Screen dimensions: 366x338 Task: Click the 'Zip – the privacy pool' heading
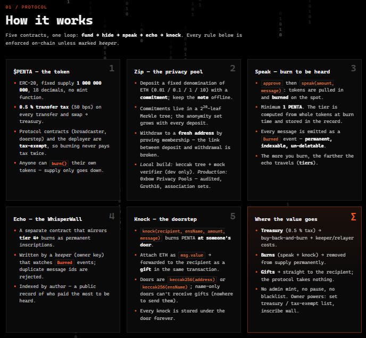[x=168, y=72]
